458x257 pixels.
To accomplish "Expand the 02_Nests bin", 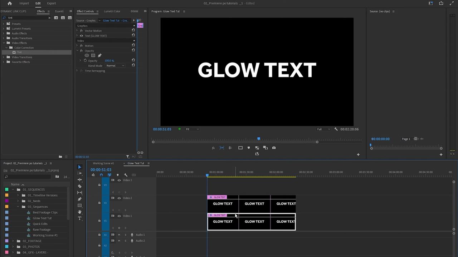I will [x=18, y=201].
